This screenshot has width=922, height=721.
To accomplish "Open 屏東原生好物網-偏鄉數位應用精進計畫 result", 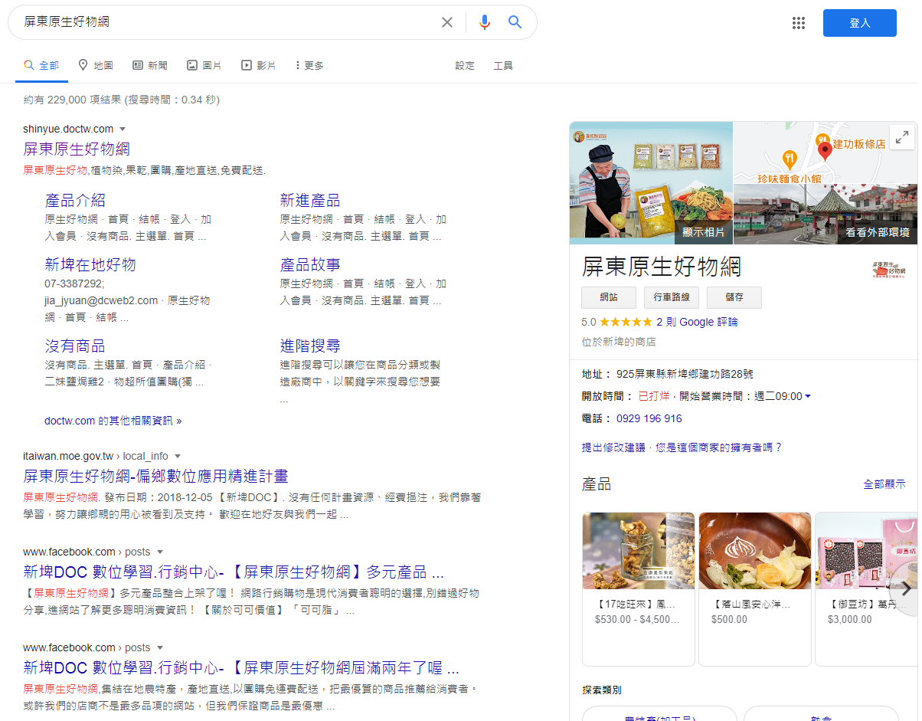I will pos(155,476).
